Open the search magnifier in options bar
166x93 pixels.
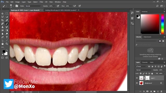click(x=157, y=6)
